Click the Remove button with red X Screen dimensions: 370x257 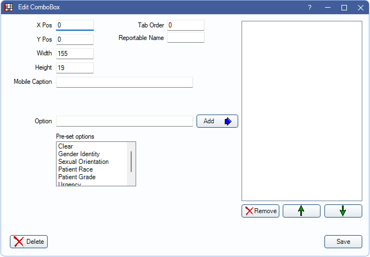pyautogui.click(x=260, y=211)
